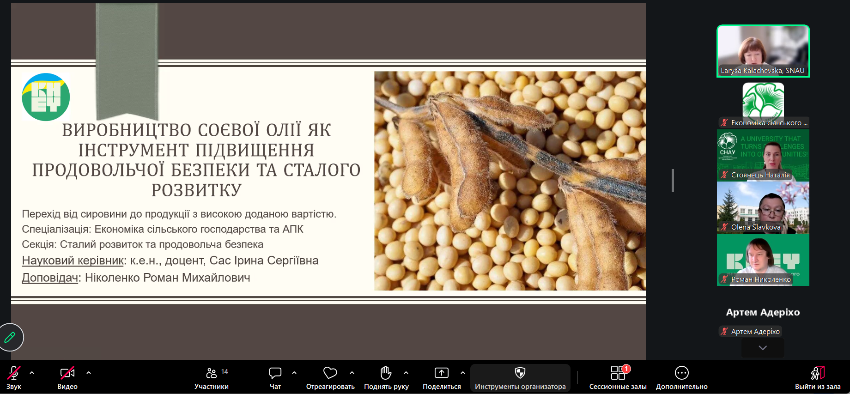The width and height of the screenshot is (850, 394).
Task: Open Сессионные залы breakout rooms
Action: coord(618,377)
